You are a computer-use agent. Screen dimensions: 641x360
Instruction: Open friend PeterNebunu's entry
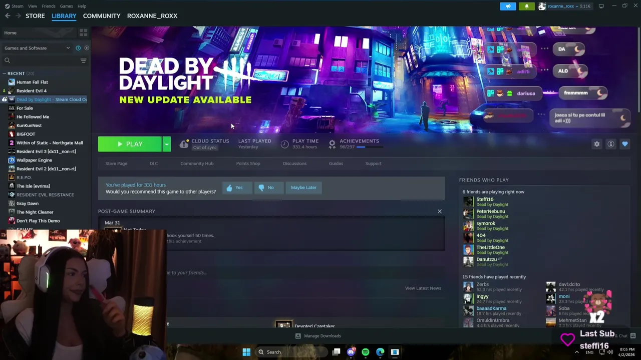[491, 211]
